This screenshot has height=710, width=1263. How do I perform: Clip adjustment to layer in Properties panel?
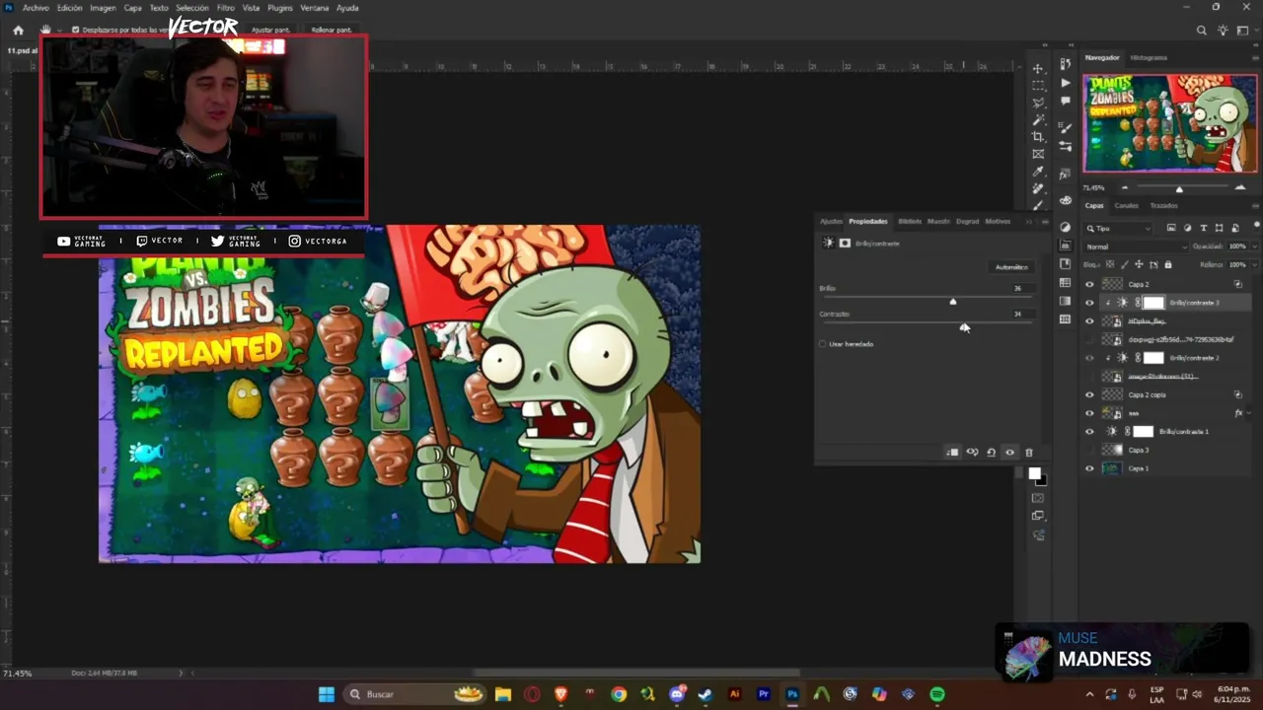click(952, 453)
